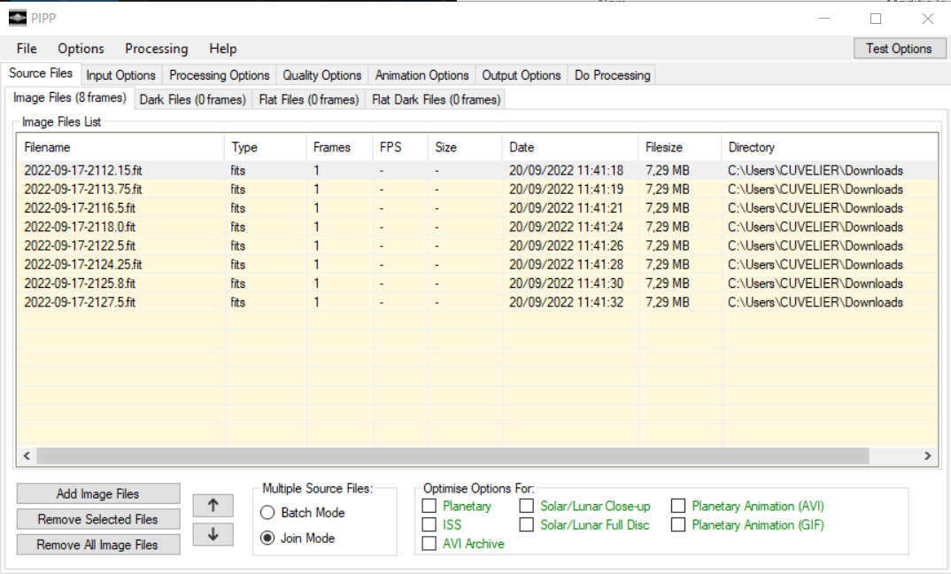Click date 20/09/2022 11:41:26
The height and width of the screenshot is (574, 951).
[x=566, y=245]
